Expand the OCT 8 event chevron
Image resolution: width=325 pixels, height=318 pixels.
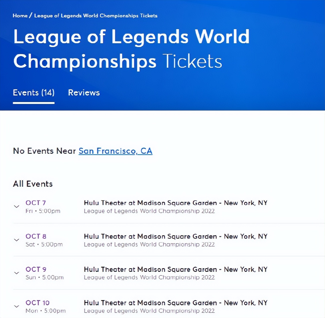[x=16, y=240]
